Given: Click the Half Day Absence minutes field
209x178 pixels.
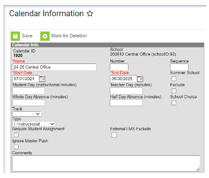Looking at the screenshot, I should click(126, 102).
